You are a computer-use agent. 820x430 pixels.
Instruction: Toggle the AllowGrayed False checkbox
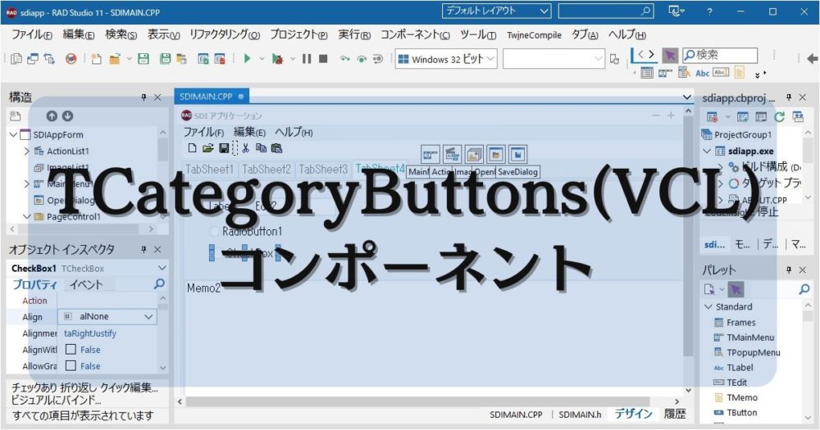[x=71, y=366]
